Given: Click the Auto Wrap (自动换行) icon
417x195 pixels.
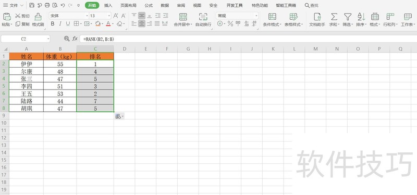Looking at the screenshot, I should pyautogui.click(x=203, y=17).
